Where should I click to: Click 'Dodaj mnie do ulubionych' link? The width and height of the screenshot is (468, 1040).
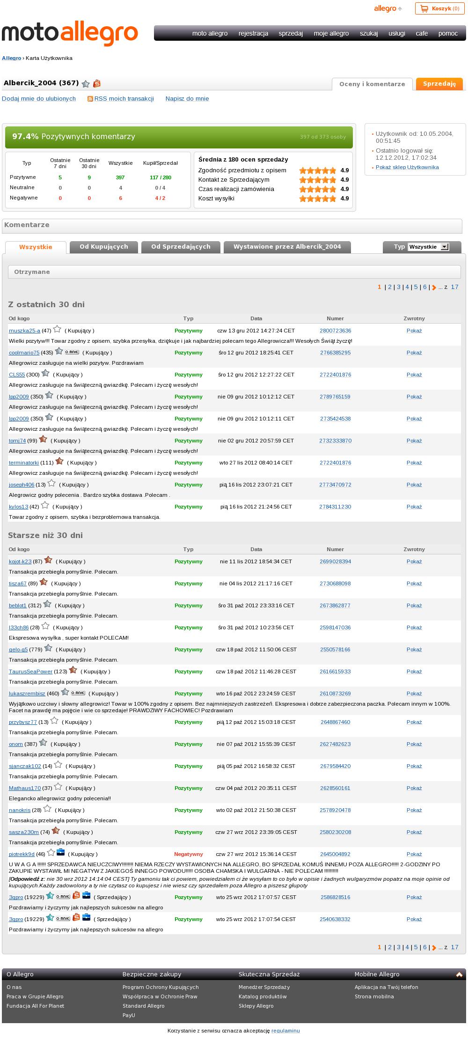pos(39,99)
